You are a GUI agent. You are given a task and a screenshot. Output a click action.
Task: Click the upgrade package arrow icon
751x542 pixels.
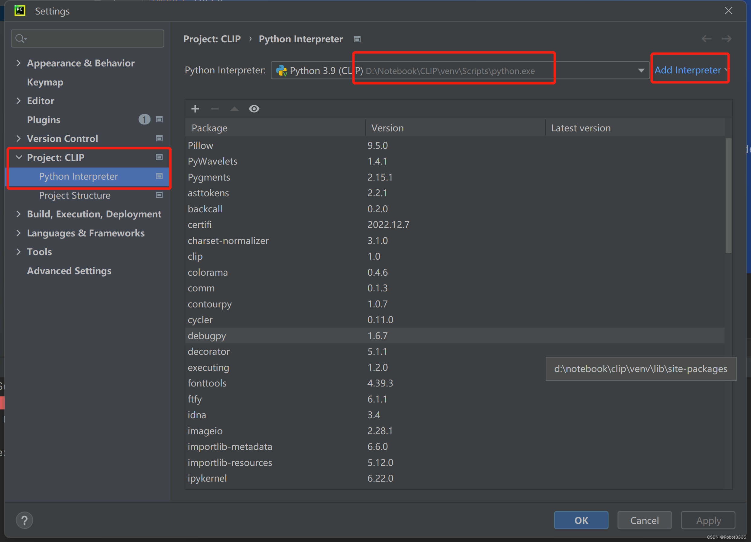[235, 108]
